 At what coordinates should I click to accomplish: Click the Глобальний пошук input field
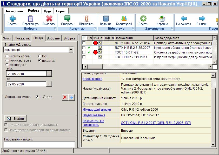pos(39,145)
